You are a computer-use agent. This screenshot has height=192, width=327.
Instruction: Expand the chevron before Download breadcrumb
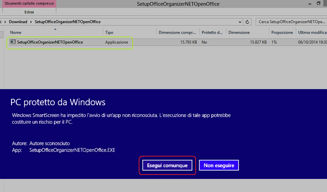coord(5,22)
